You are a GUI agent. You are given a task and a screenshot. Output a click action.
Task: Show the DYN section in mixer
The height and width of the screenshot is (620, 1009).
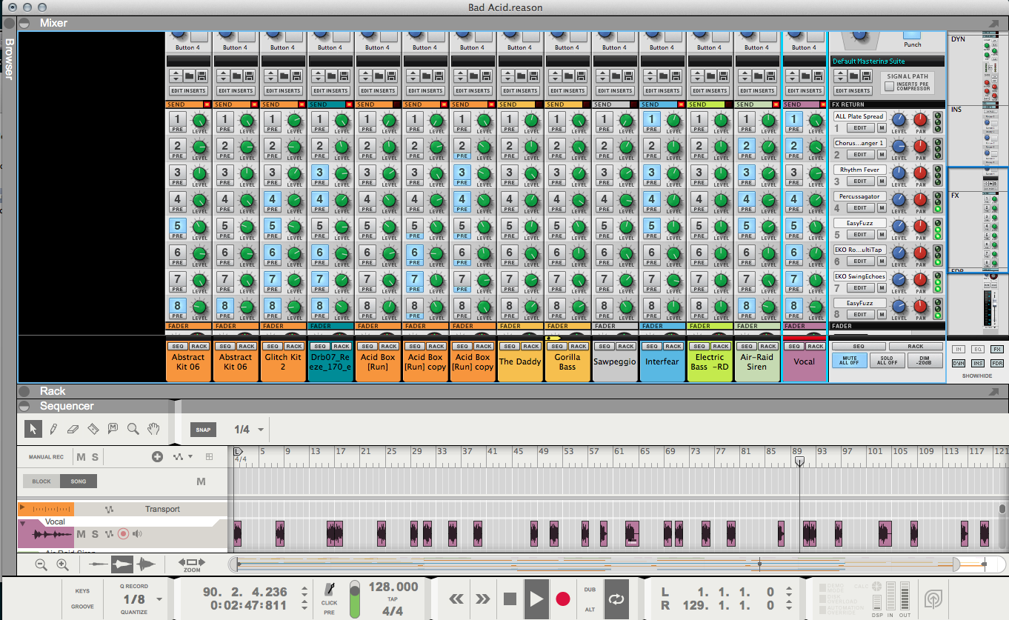[958, 363]
